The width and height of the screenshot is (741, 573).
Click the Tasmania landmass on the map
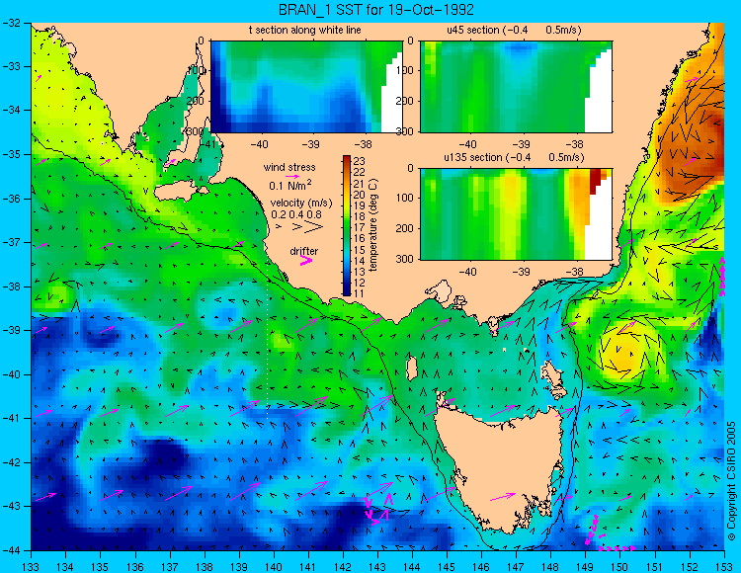point(501,467)
